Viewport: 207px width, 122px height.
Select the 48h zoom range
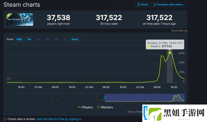(19, 39)
